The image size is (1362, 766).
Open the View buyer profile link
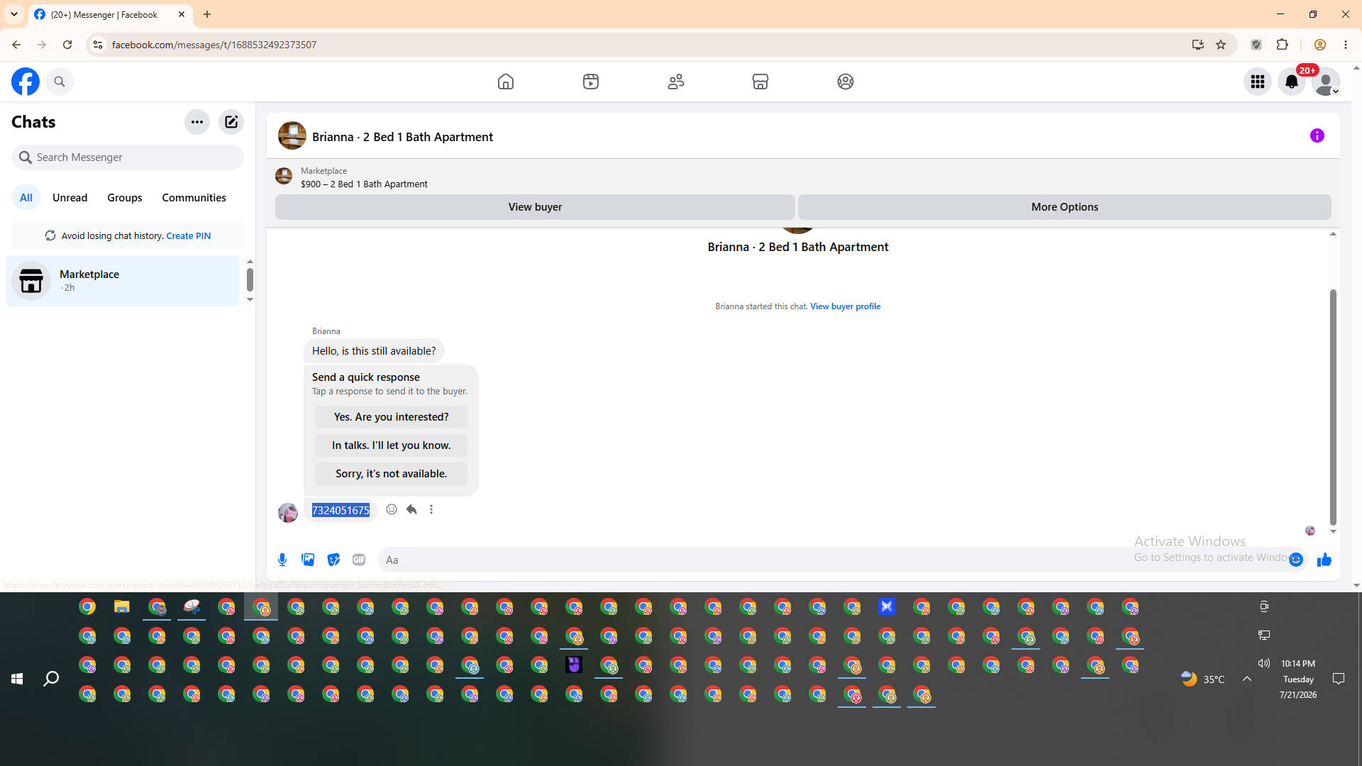click(846, 306)
